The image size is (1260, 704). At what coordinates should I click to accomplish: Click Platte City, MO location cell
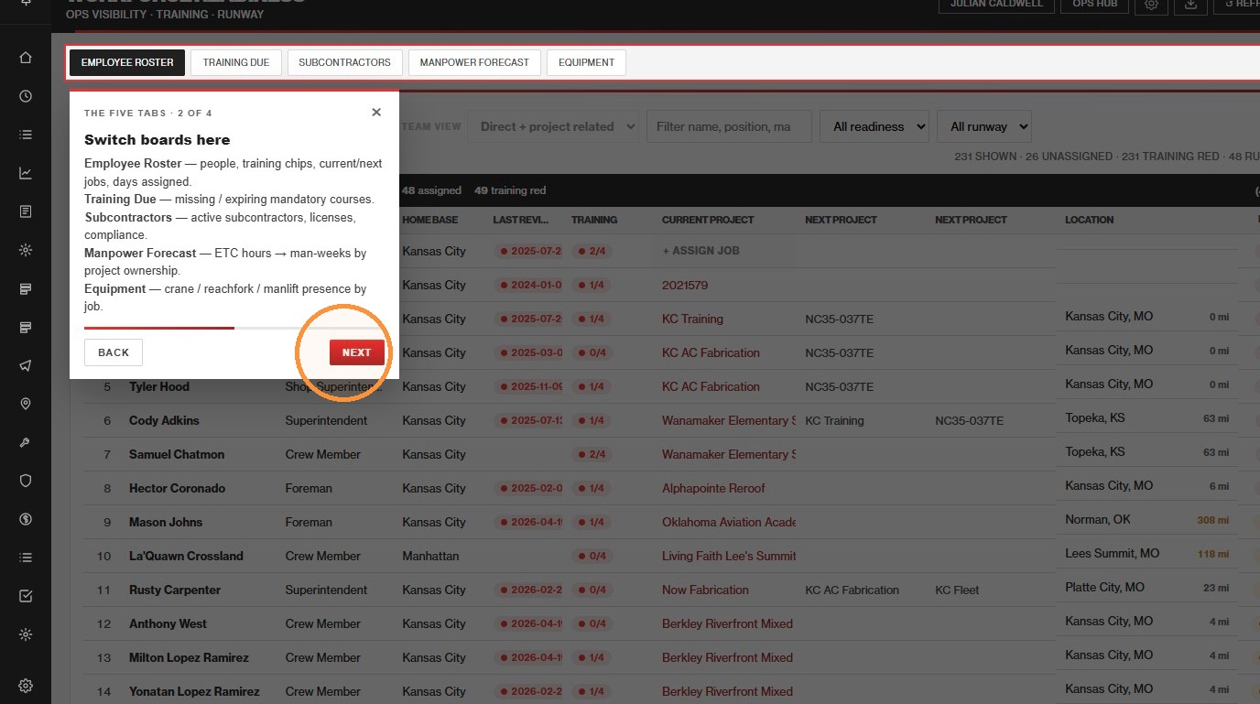tap(1104, 587)
